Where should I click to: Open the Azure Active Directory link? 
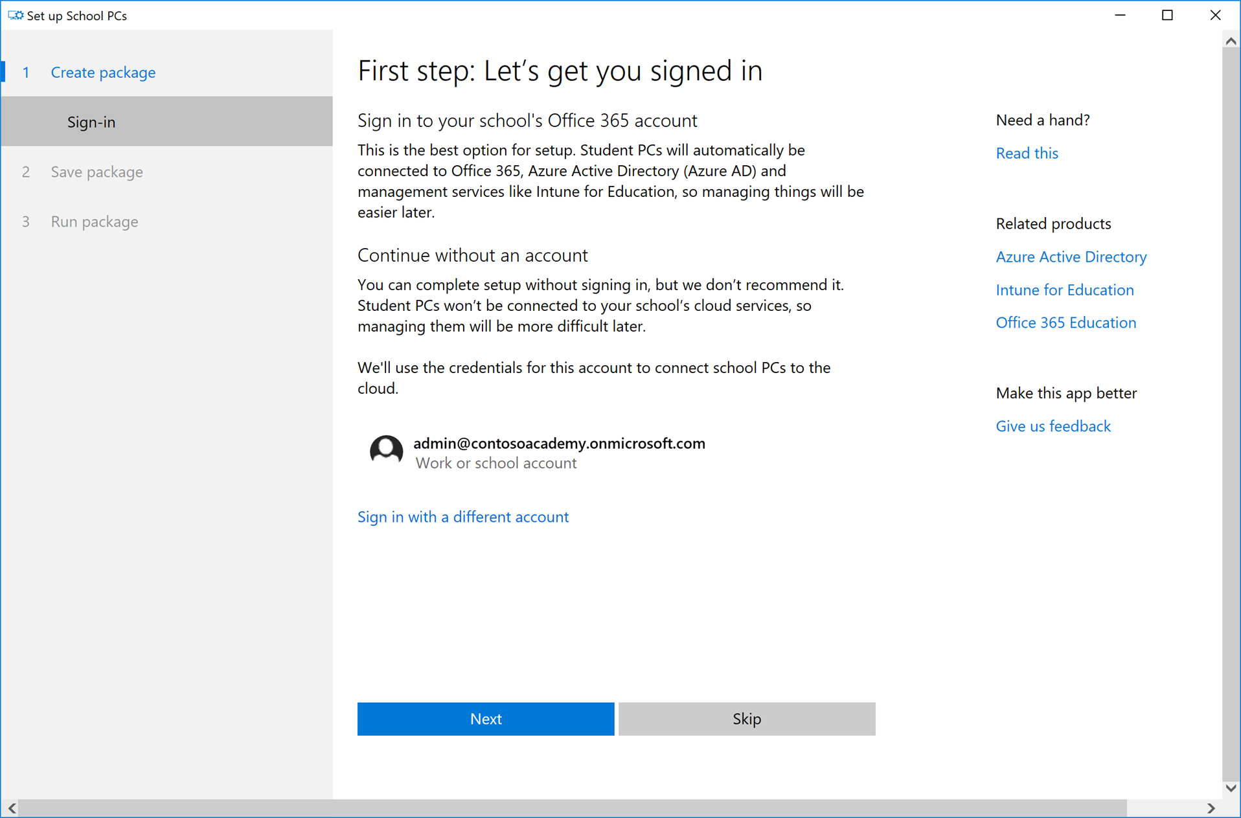(1071, 256)
